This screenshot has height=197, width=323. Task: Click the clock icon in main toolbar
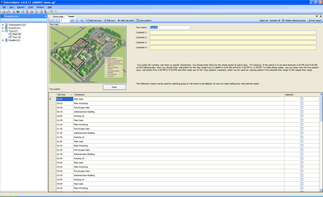tap(36, 12)
